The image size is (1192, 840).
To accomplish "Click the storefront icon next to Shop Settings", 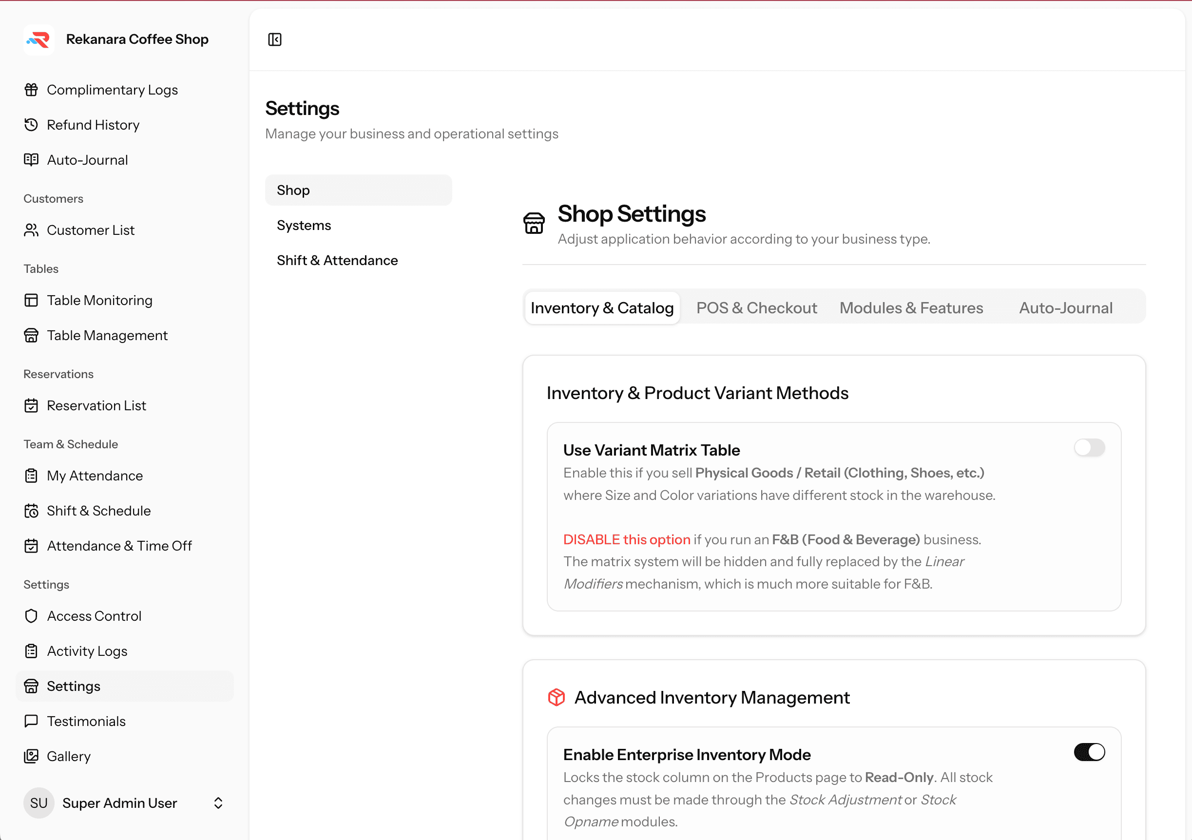I will coord(534,223).
